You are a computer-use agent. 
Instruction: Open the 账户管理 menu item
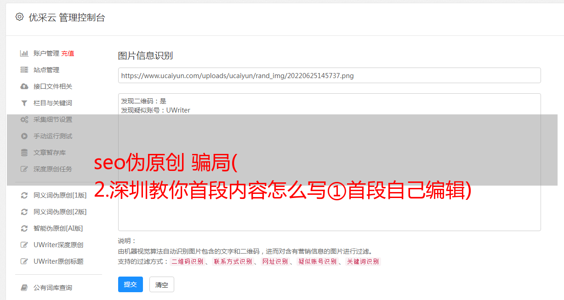click(46, 53)
